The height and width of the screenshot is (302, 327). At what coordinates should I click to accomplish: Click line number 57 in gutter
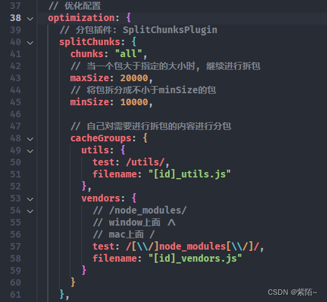click(16, 247)
